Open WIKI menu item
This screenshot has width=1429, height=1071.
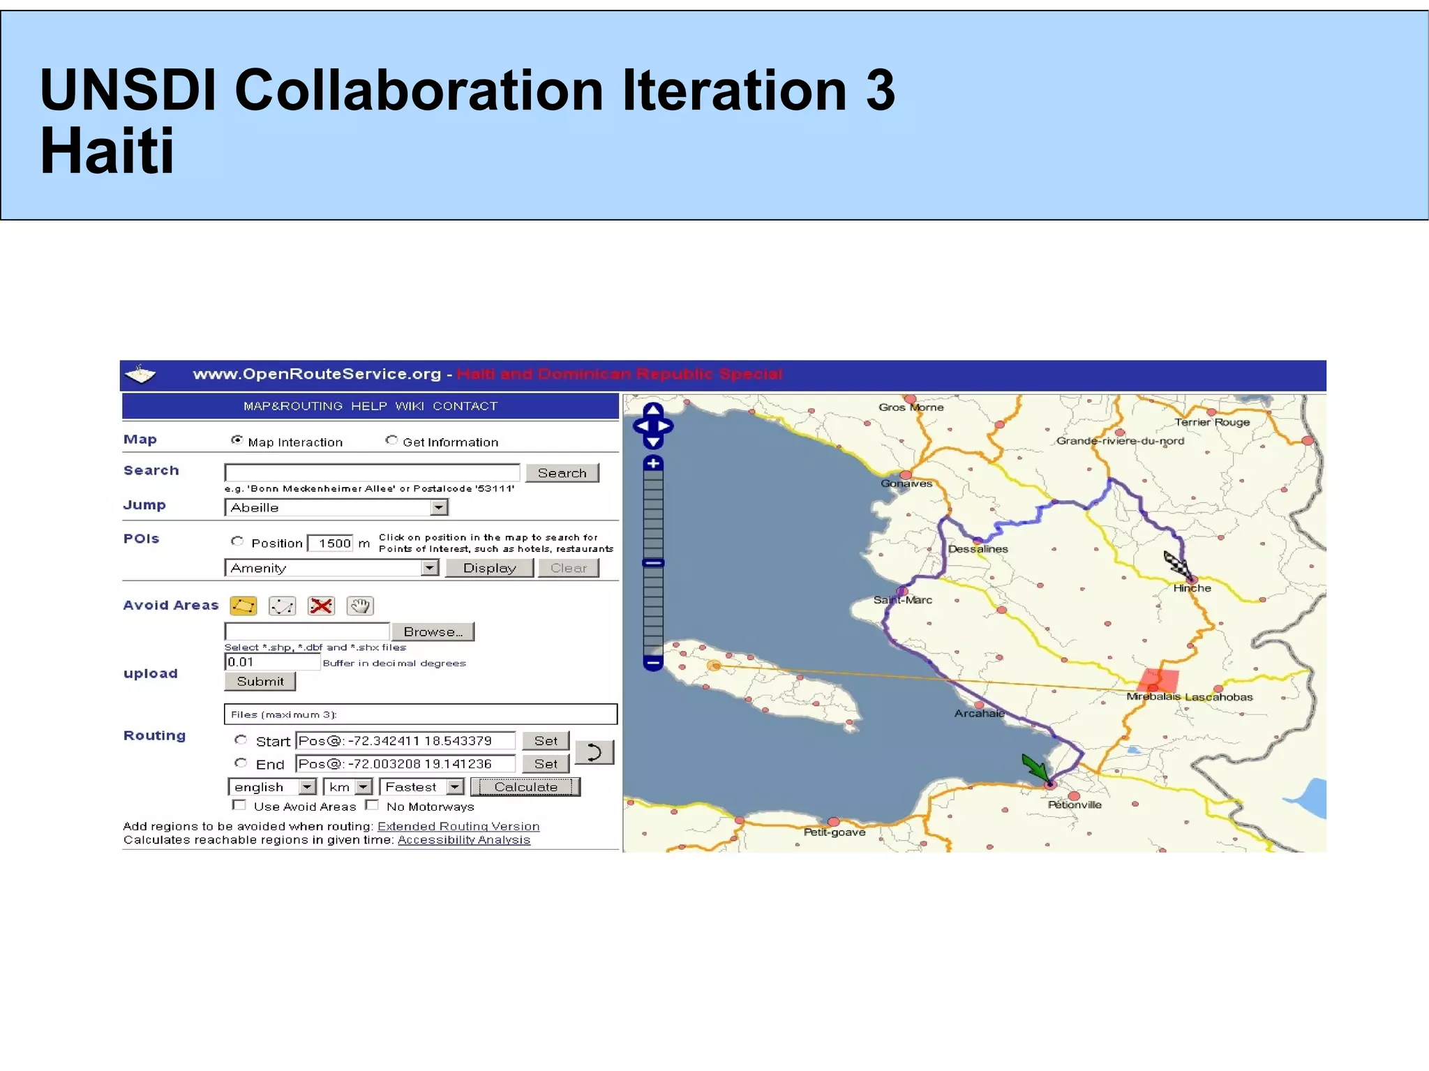point(410,406)
